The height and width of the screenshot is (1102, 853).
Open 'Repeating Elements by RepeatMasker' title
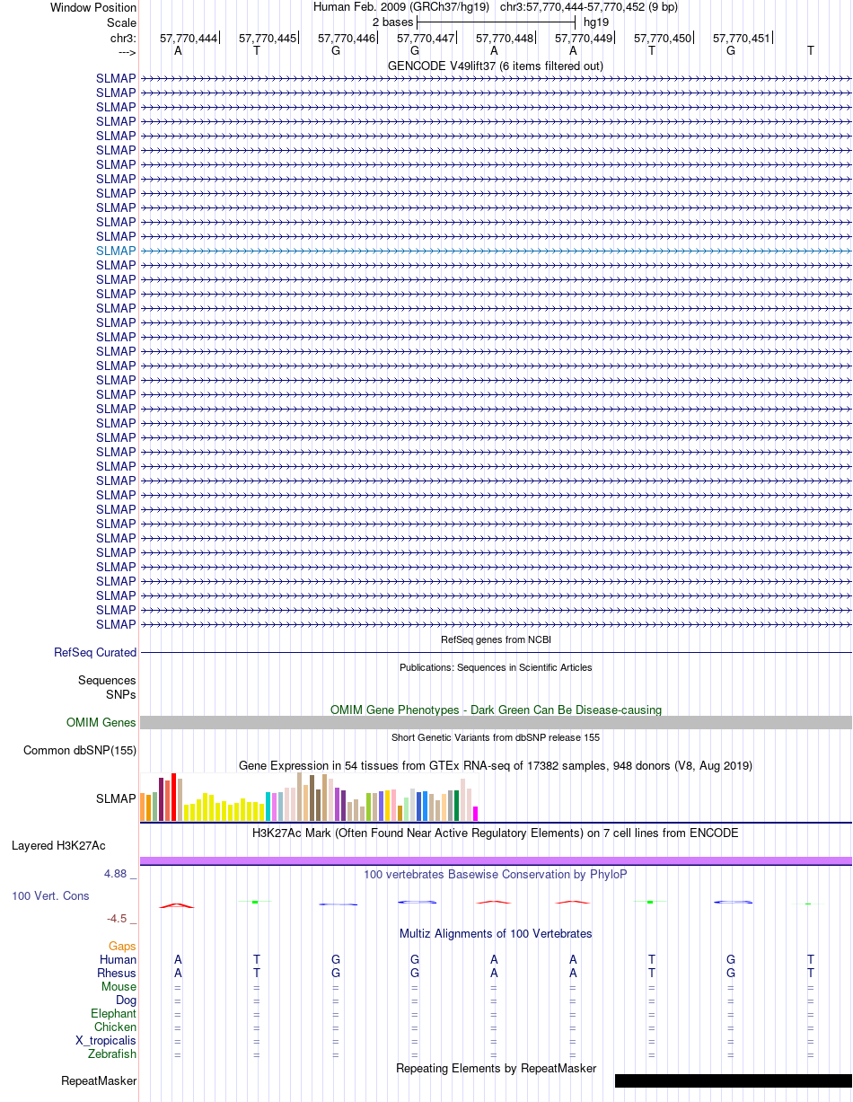[x=496, y=1068]
